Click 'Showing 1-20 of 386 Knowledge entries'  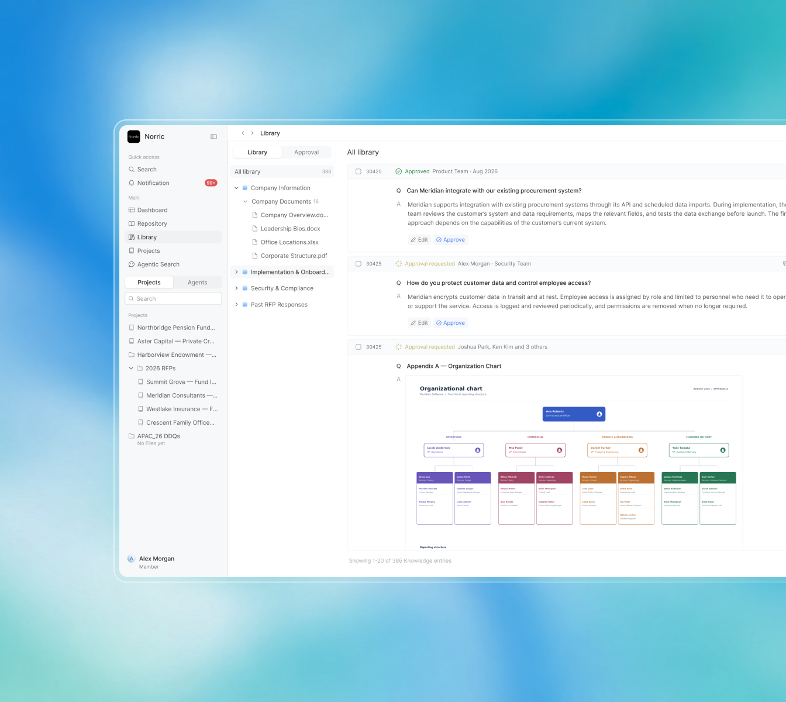point(400,561)
